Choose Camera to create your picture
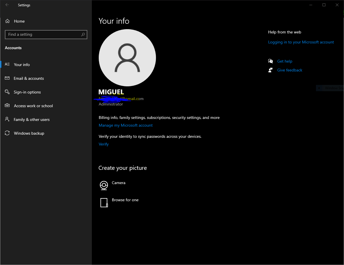This screenshot has height=265, width=344. click(118, 183)
